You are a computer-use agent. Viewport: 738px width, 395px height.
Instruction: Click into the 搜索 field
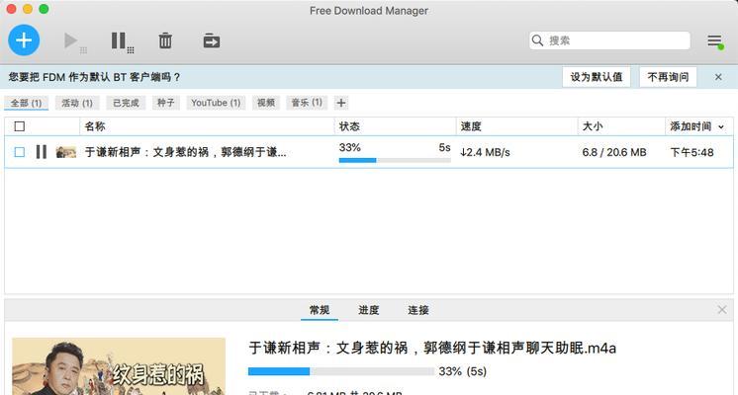pyautogui.click(x=609, y=40)
